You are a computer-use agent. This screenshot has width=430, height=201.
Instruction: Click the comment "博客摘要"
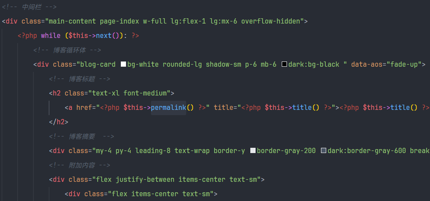(82, 136)
